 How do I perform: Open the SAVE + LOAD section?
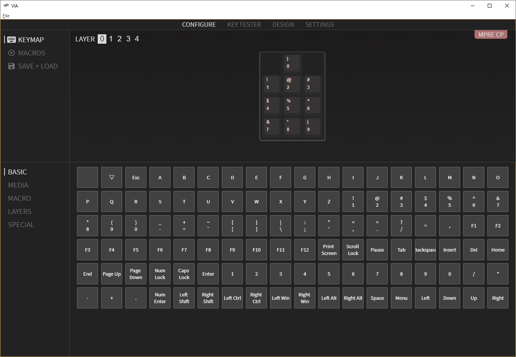click(33, 66)
